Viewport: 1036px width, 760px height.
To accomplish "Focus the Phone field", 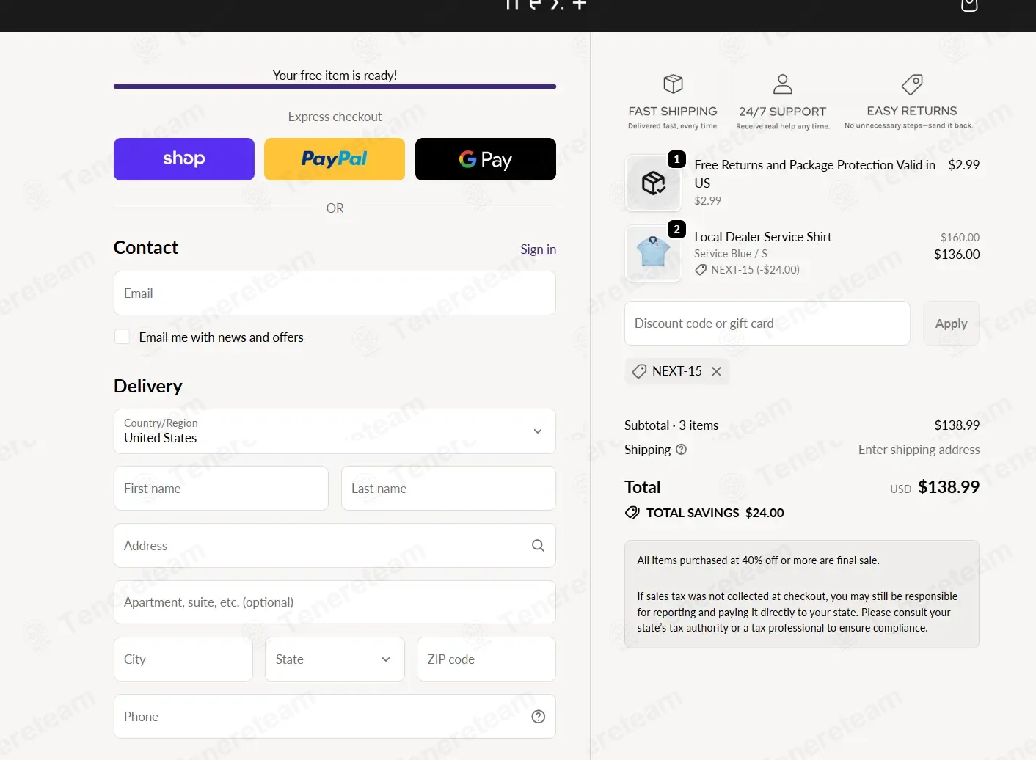I will (335, 717).
